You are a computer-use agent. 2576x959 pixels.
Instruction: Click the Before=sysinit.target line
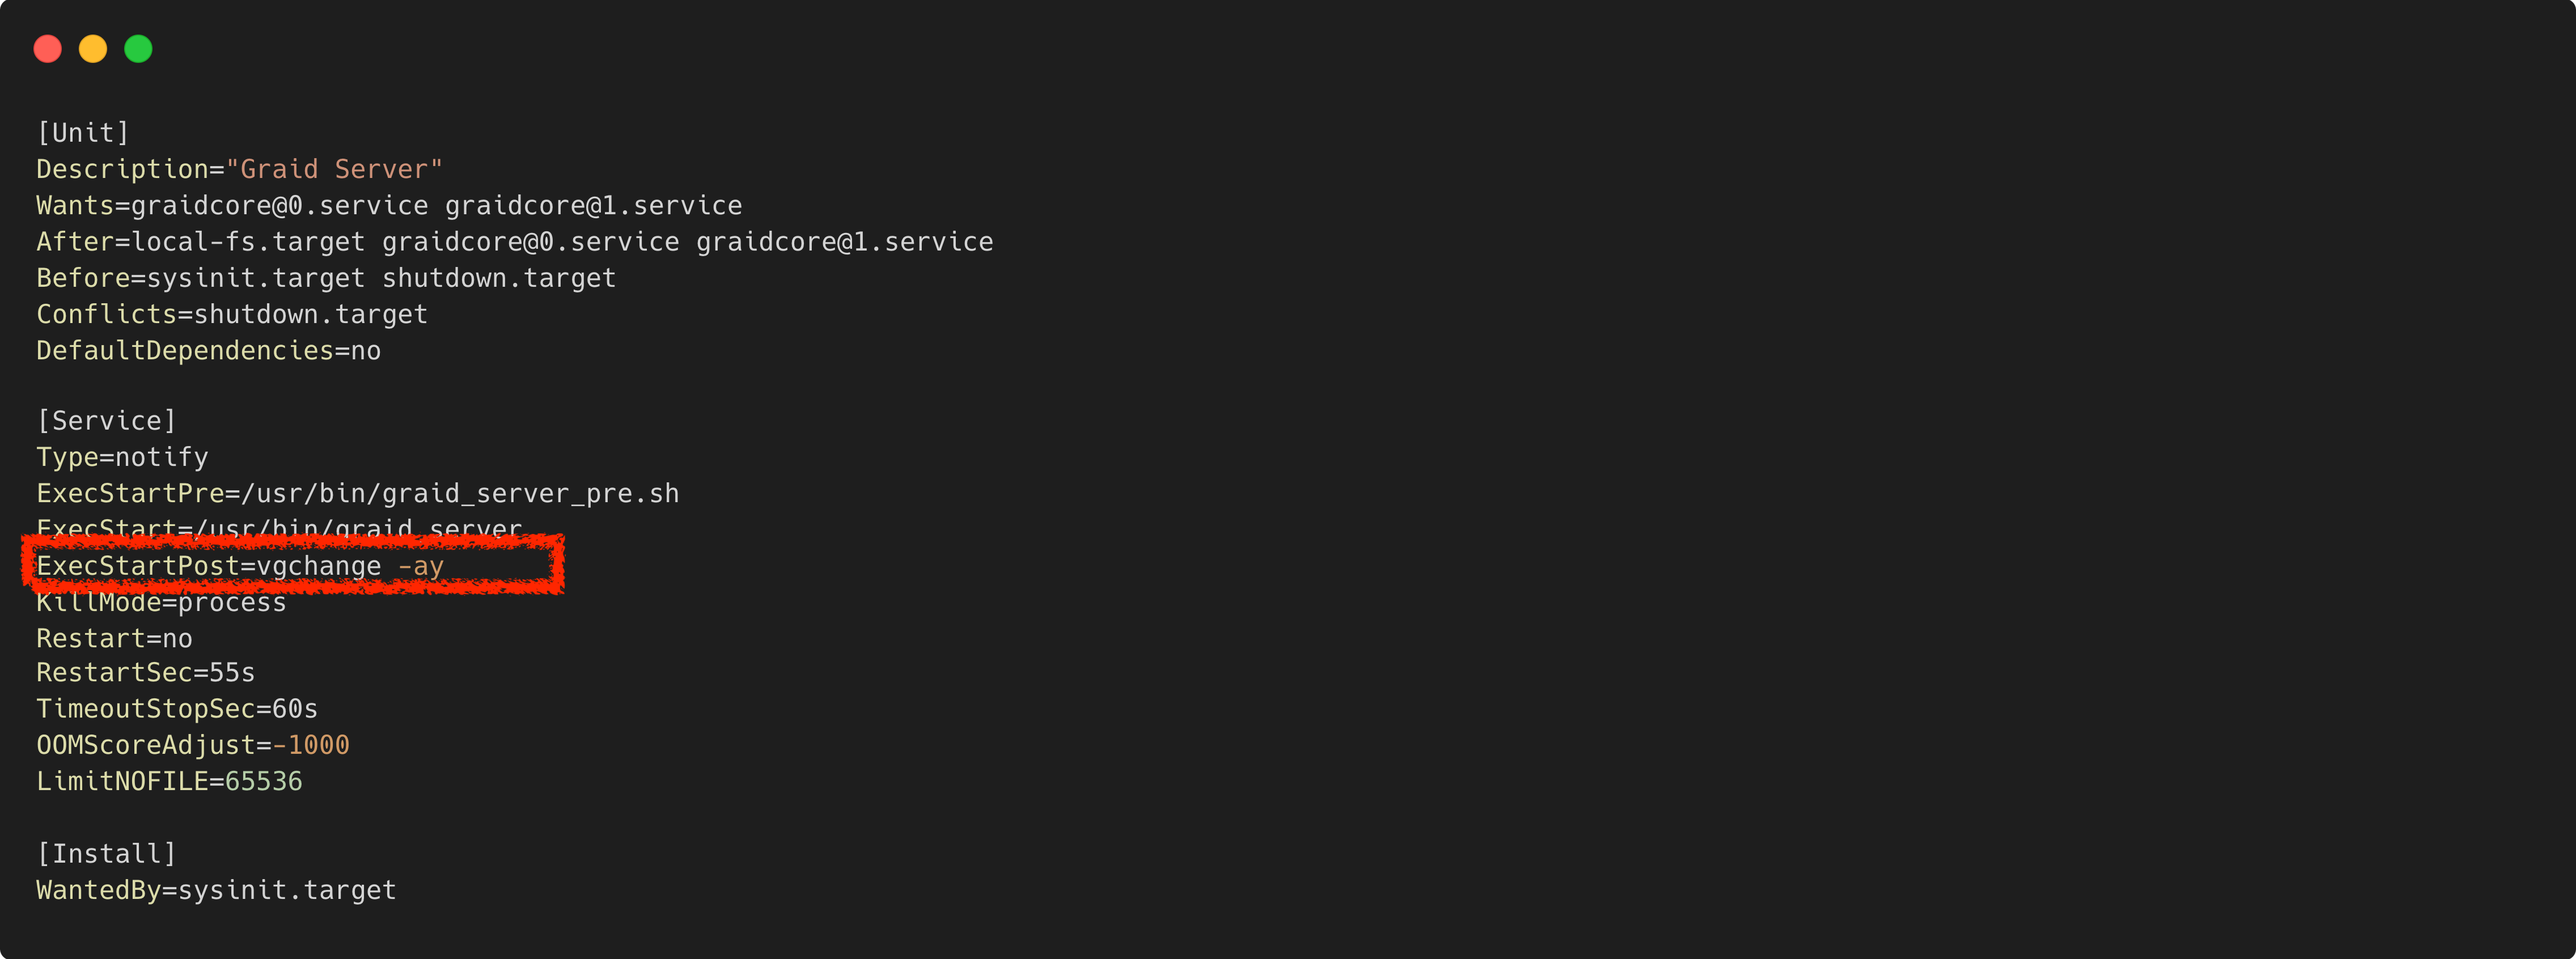click(326, 278)
